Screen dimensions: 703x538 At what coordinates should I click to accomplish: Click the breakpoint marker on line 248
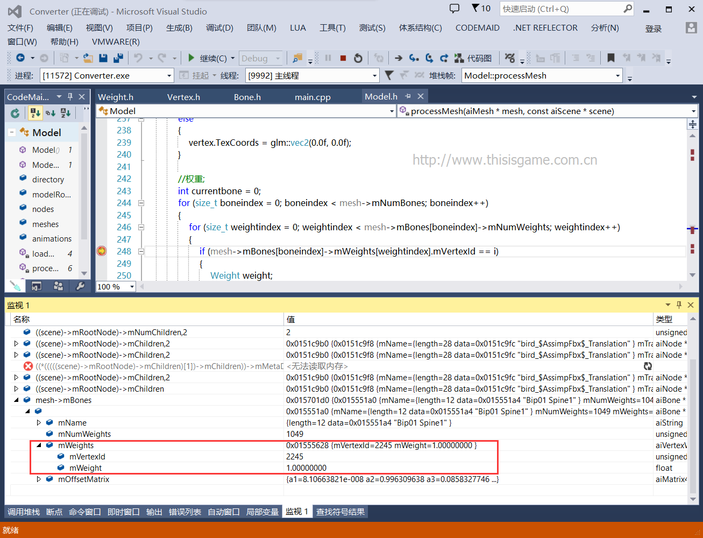pos(101,251)
